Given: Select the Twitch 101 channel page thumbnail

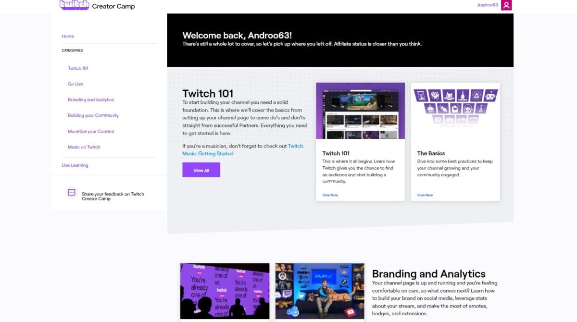Looking at the screenshot, I should [360, 110].
